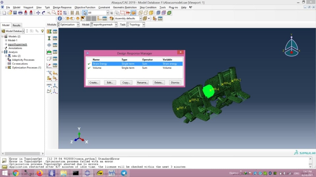This screenshot has width=316, height=177.
Task: Click Delete... in Design Response Manager
Action: coord(159,83)
